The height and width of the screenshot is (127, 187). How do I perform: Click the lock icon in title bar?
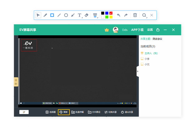click(x=158, y=30)
